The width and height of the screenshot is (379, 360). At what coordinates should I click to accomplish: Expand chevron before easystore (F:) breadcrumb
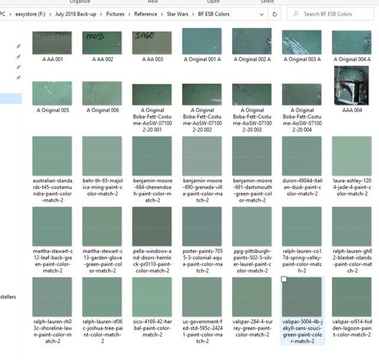(x=11, y=14)
